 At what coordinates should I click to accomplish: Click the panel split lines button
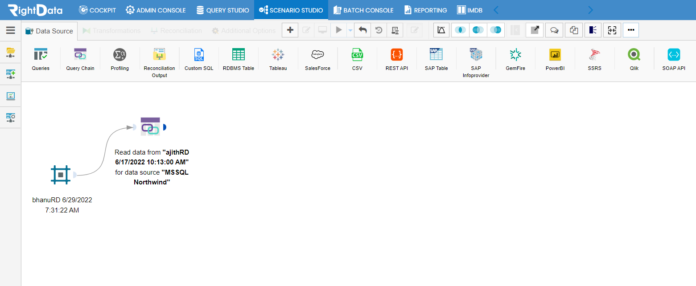(x=593, y=30)
